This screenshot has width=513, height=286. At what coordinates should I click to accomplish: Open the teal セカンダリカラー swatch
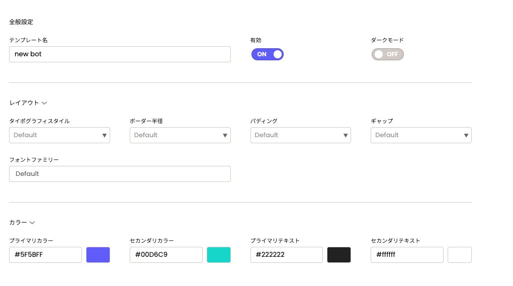click(219, 255)
